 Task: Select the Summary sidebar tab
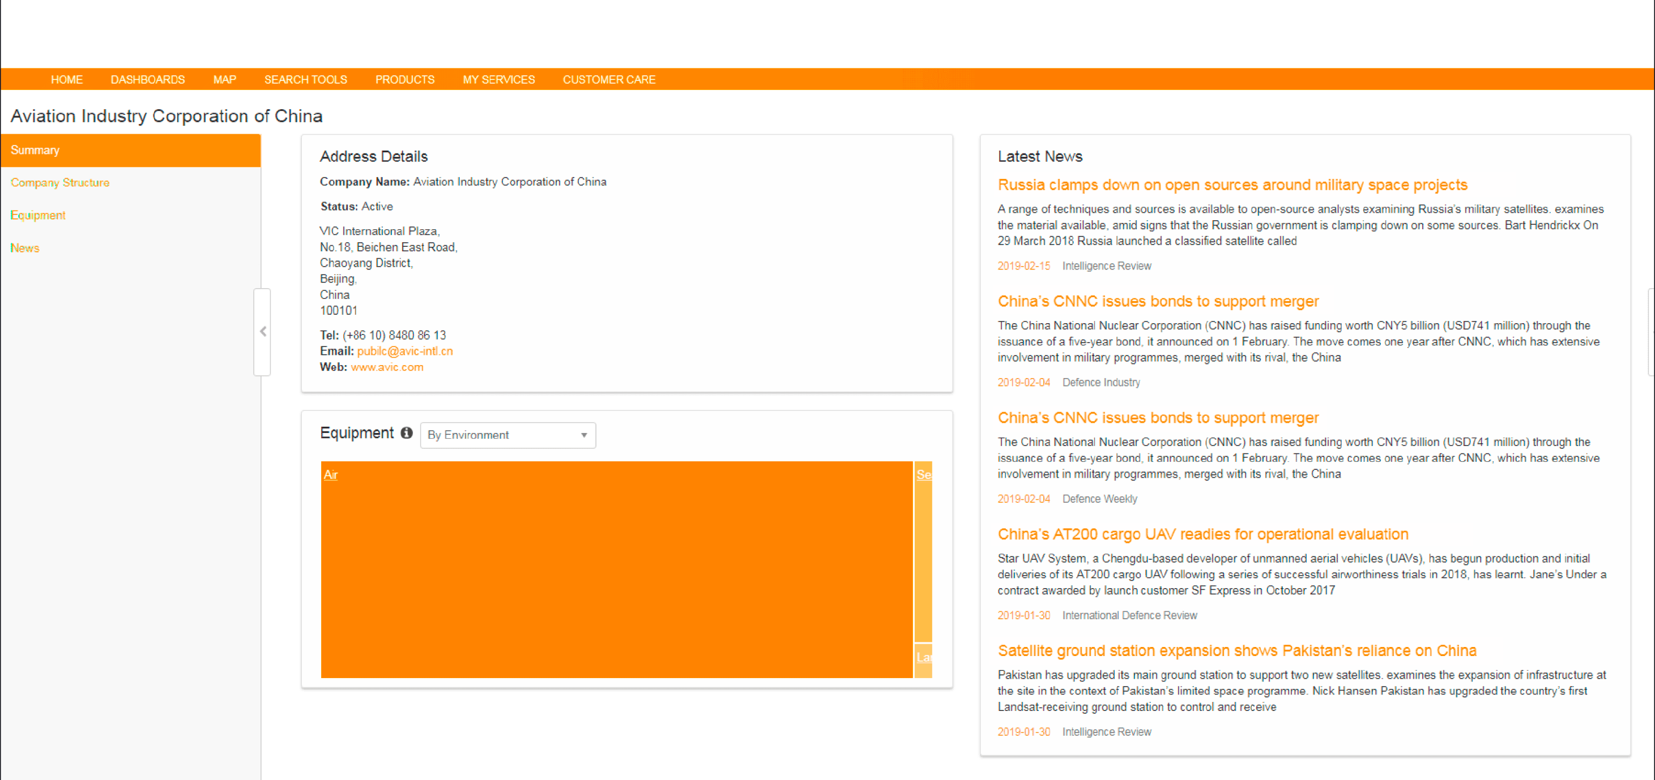(x=130, y=150)
